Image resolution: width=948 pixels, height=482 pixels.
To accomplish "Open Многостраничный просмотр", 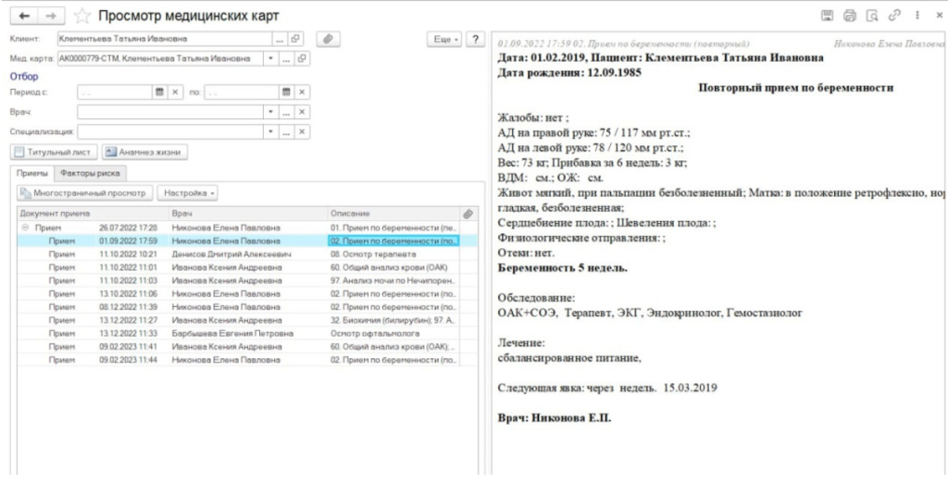I will pyautogui.click(x=84, y=193).
